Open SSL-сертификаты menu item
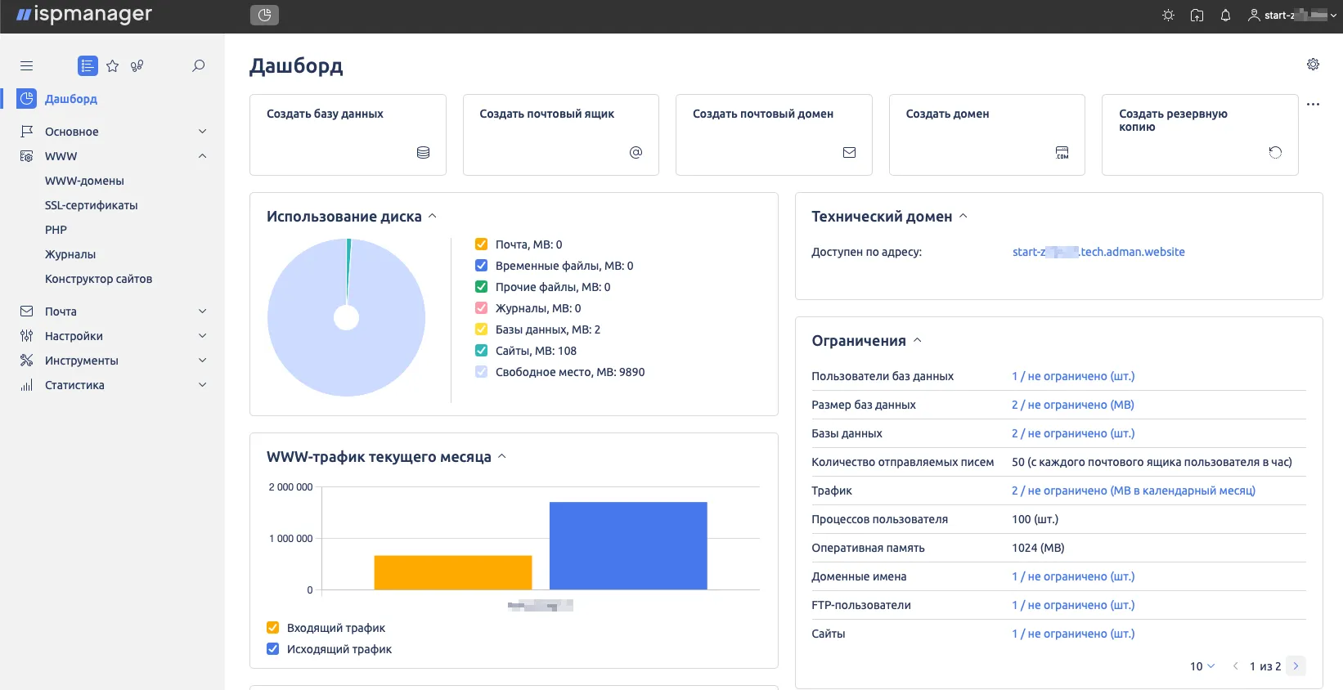 click(x=92, y=205)
